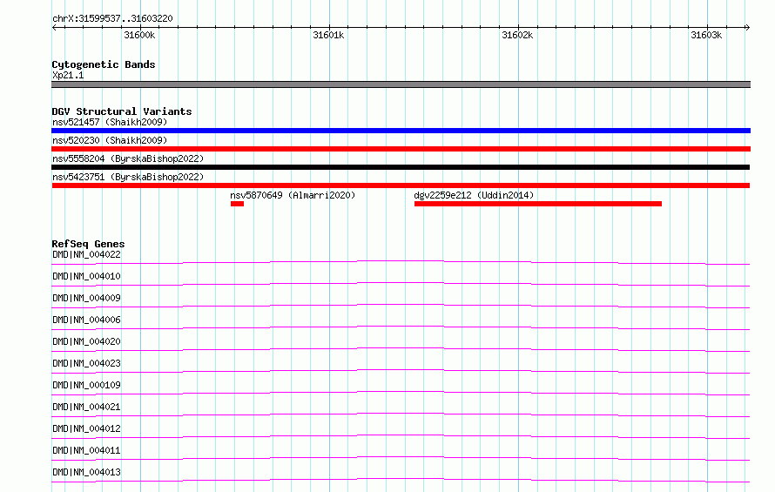Click the DMD|NM_000109 transcript label
This screenshot has height=492, width=775.
tap(86, 385)
